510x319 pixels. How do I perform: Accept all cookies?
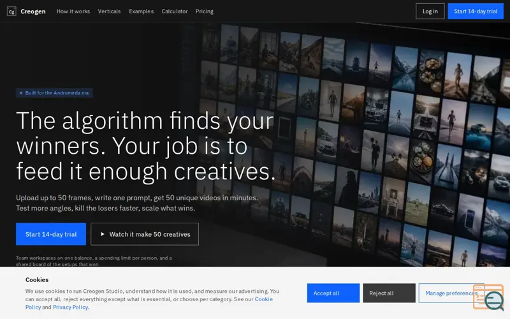tap(333, 293)
